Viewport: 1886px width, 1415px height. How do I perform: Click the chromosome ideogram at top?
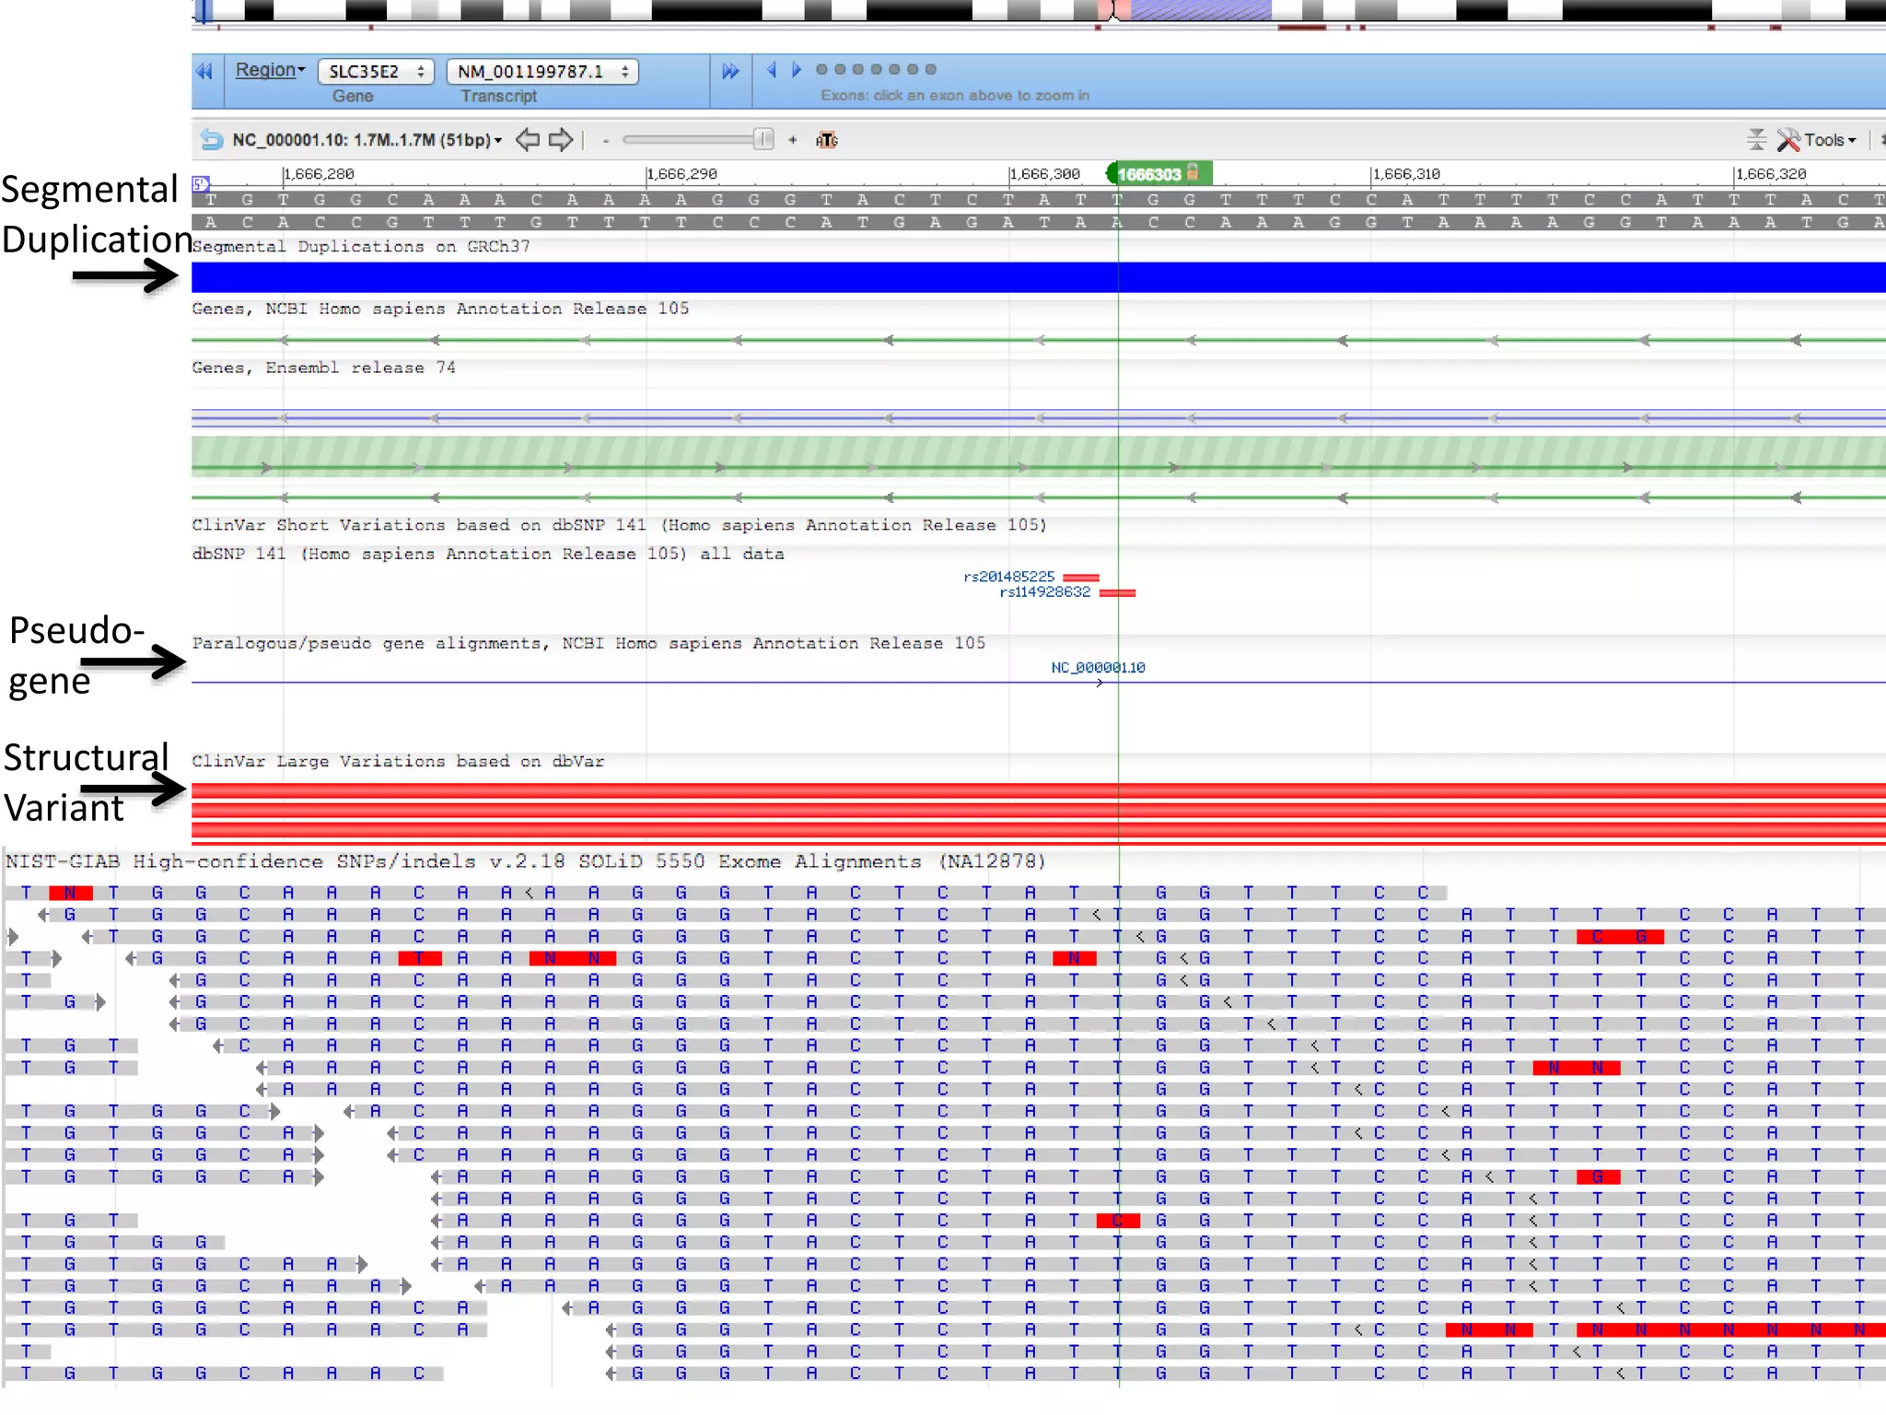click(x=1039, y=10)
